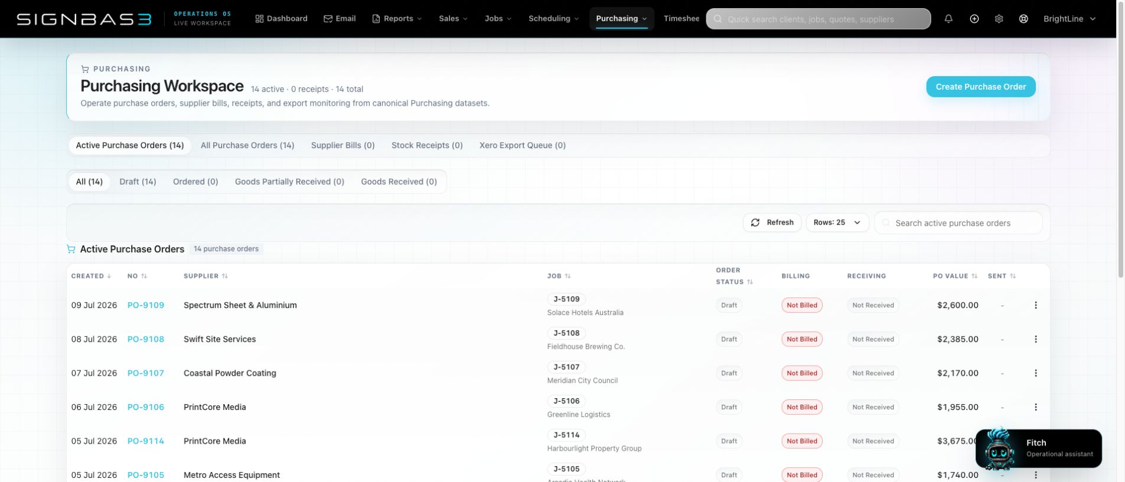Viewport: 1125px width, 482px height.
Task: Select the Active Purchase Orders (14) tab
Action: point(130,145)
